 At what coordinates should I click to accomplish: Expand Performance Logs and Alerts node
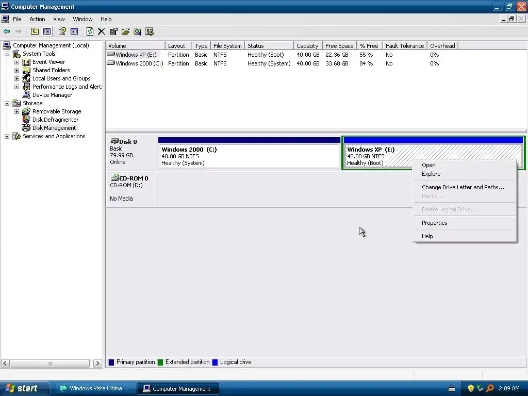16,87
